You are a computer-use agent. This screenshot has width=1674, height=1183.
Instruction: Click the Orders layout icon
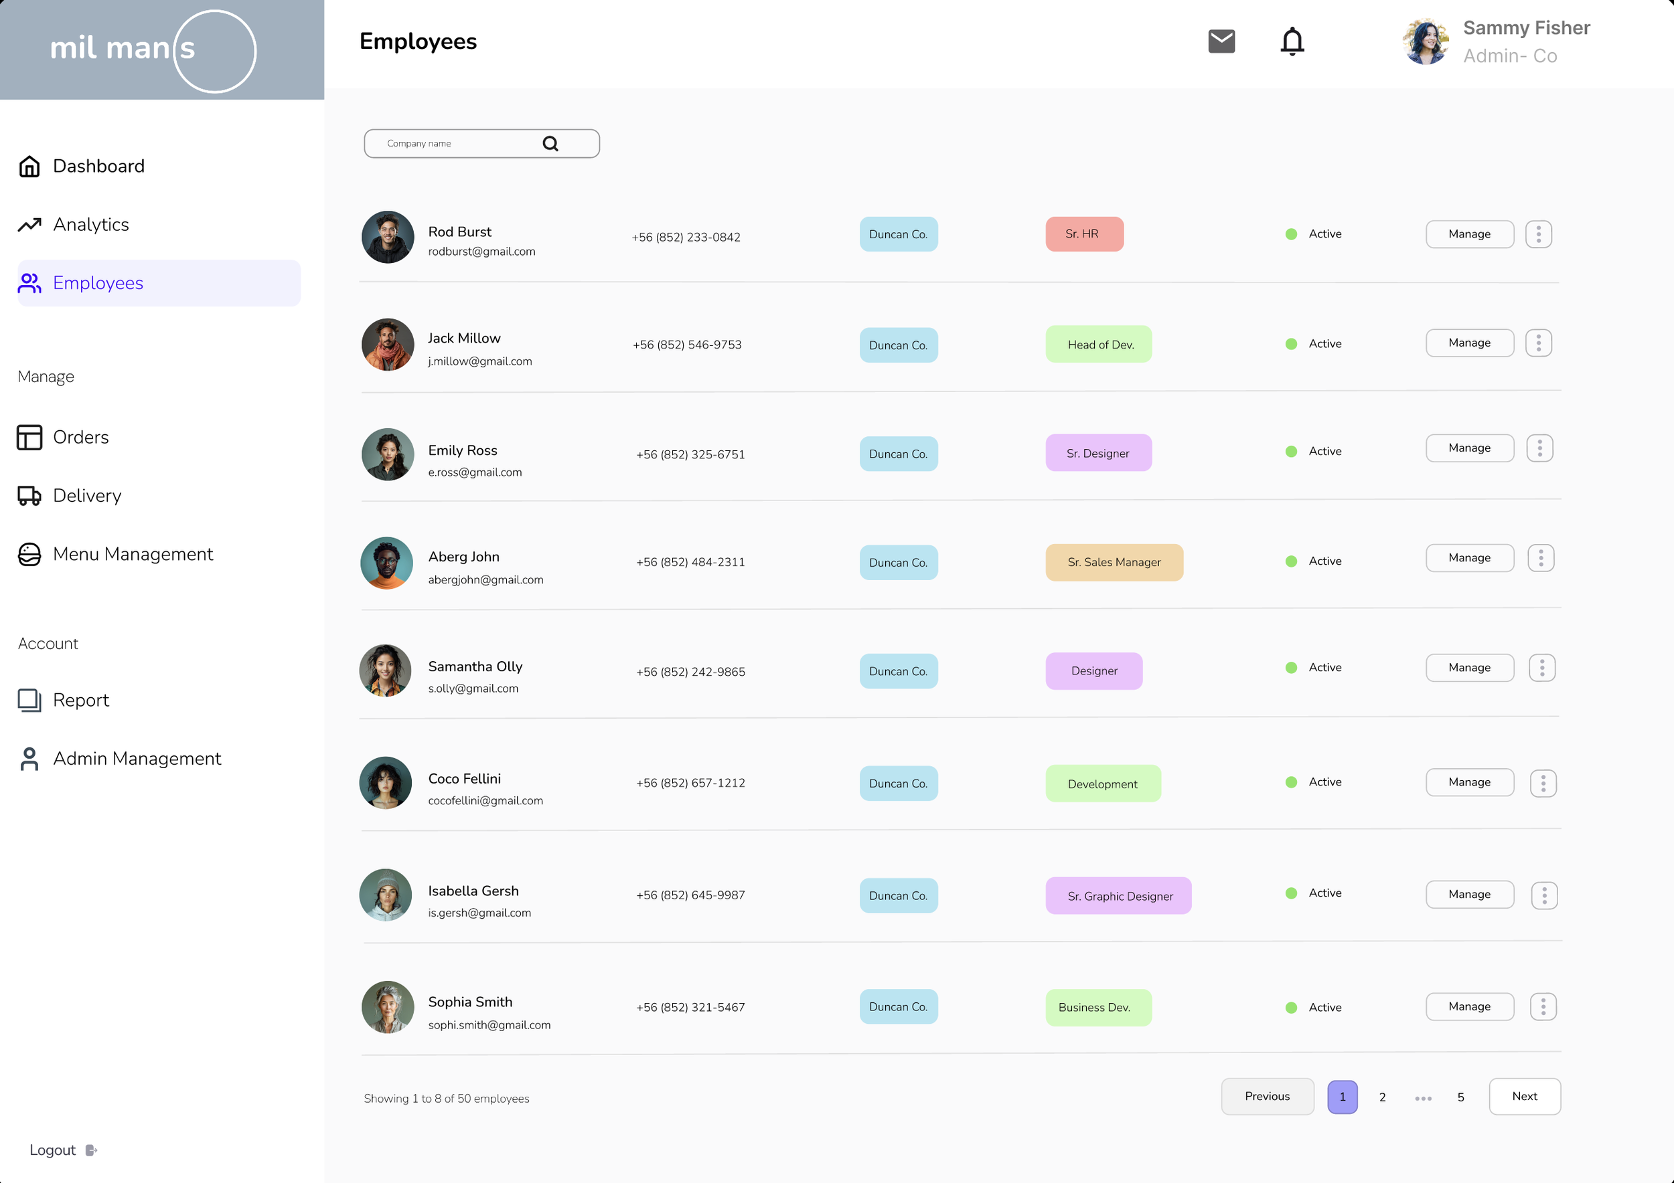click(x=29, y=437)
